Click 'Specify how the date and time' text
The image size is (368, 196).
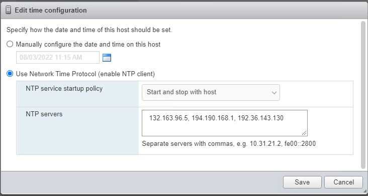(89, 30)
